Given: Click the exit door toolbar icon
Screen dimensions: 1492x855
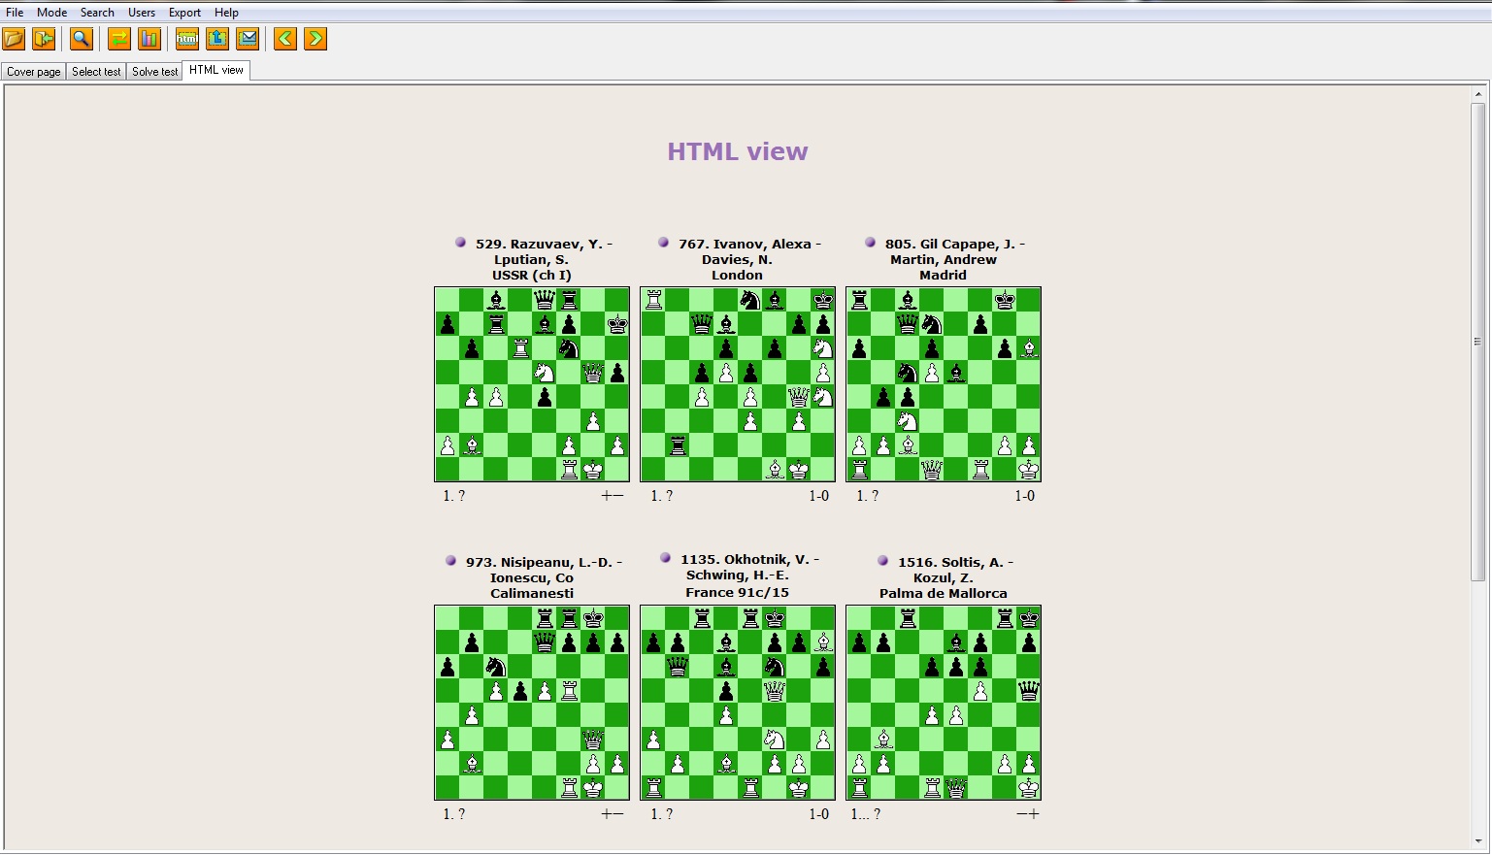Looking at the screenshot, I should pos(45,39).
